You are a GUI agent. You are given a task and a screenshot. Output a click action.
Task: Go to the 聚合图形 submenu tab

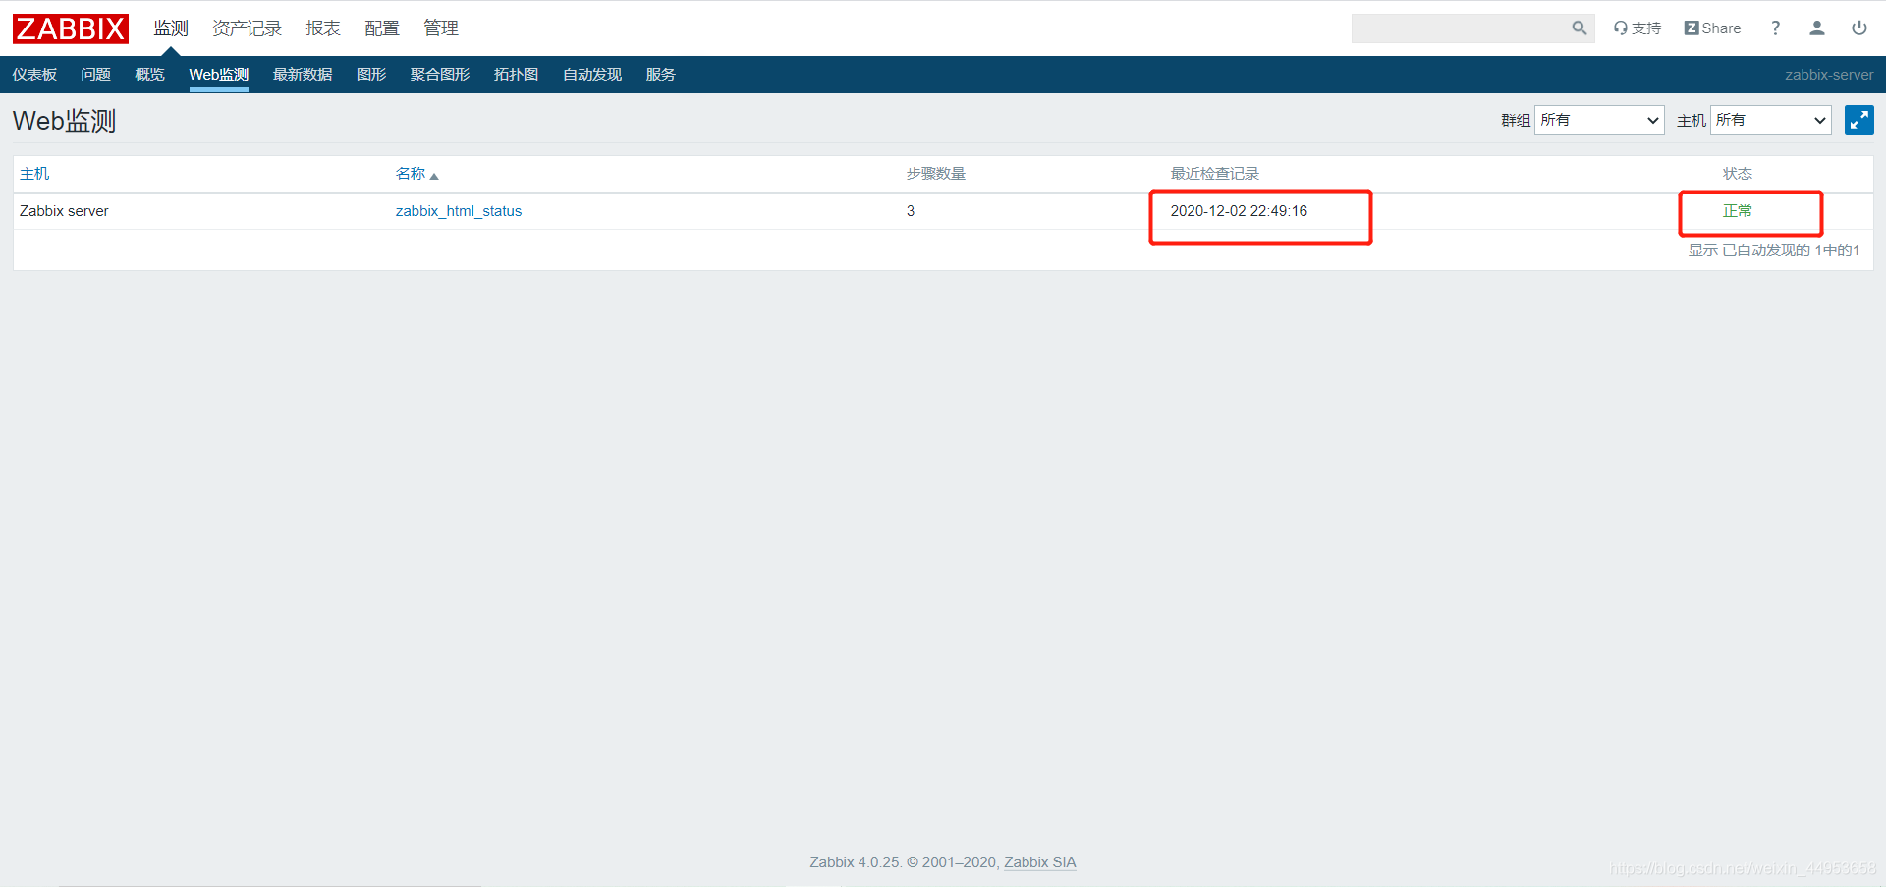pyautogui.click(x=440, y=75)
